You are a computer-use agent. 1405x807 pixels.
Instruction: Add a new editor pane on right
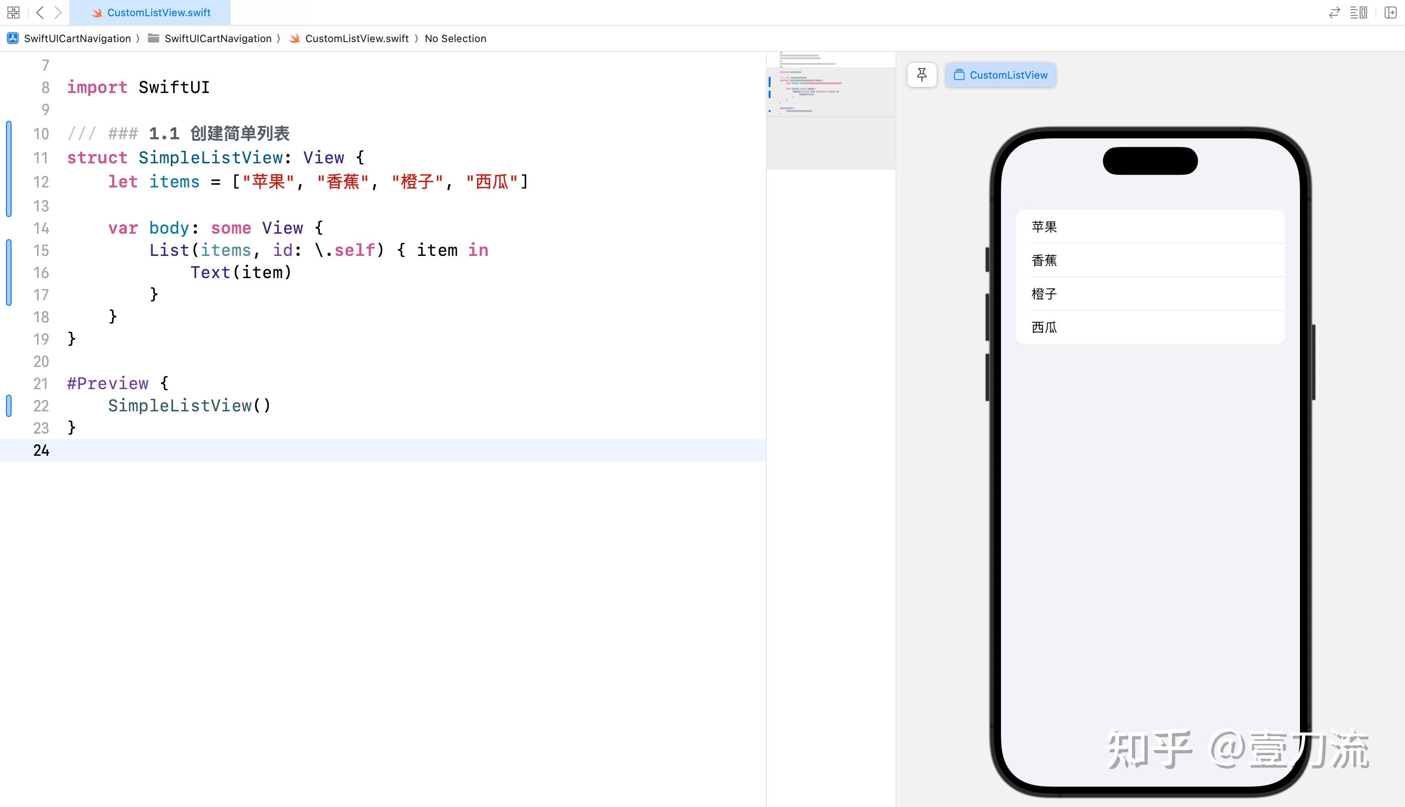coord(1390,12)
